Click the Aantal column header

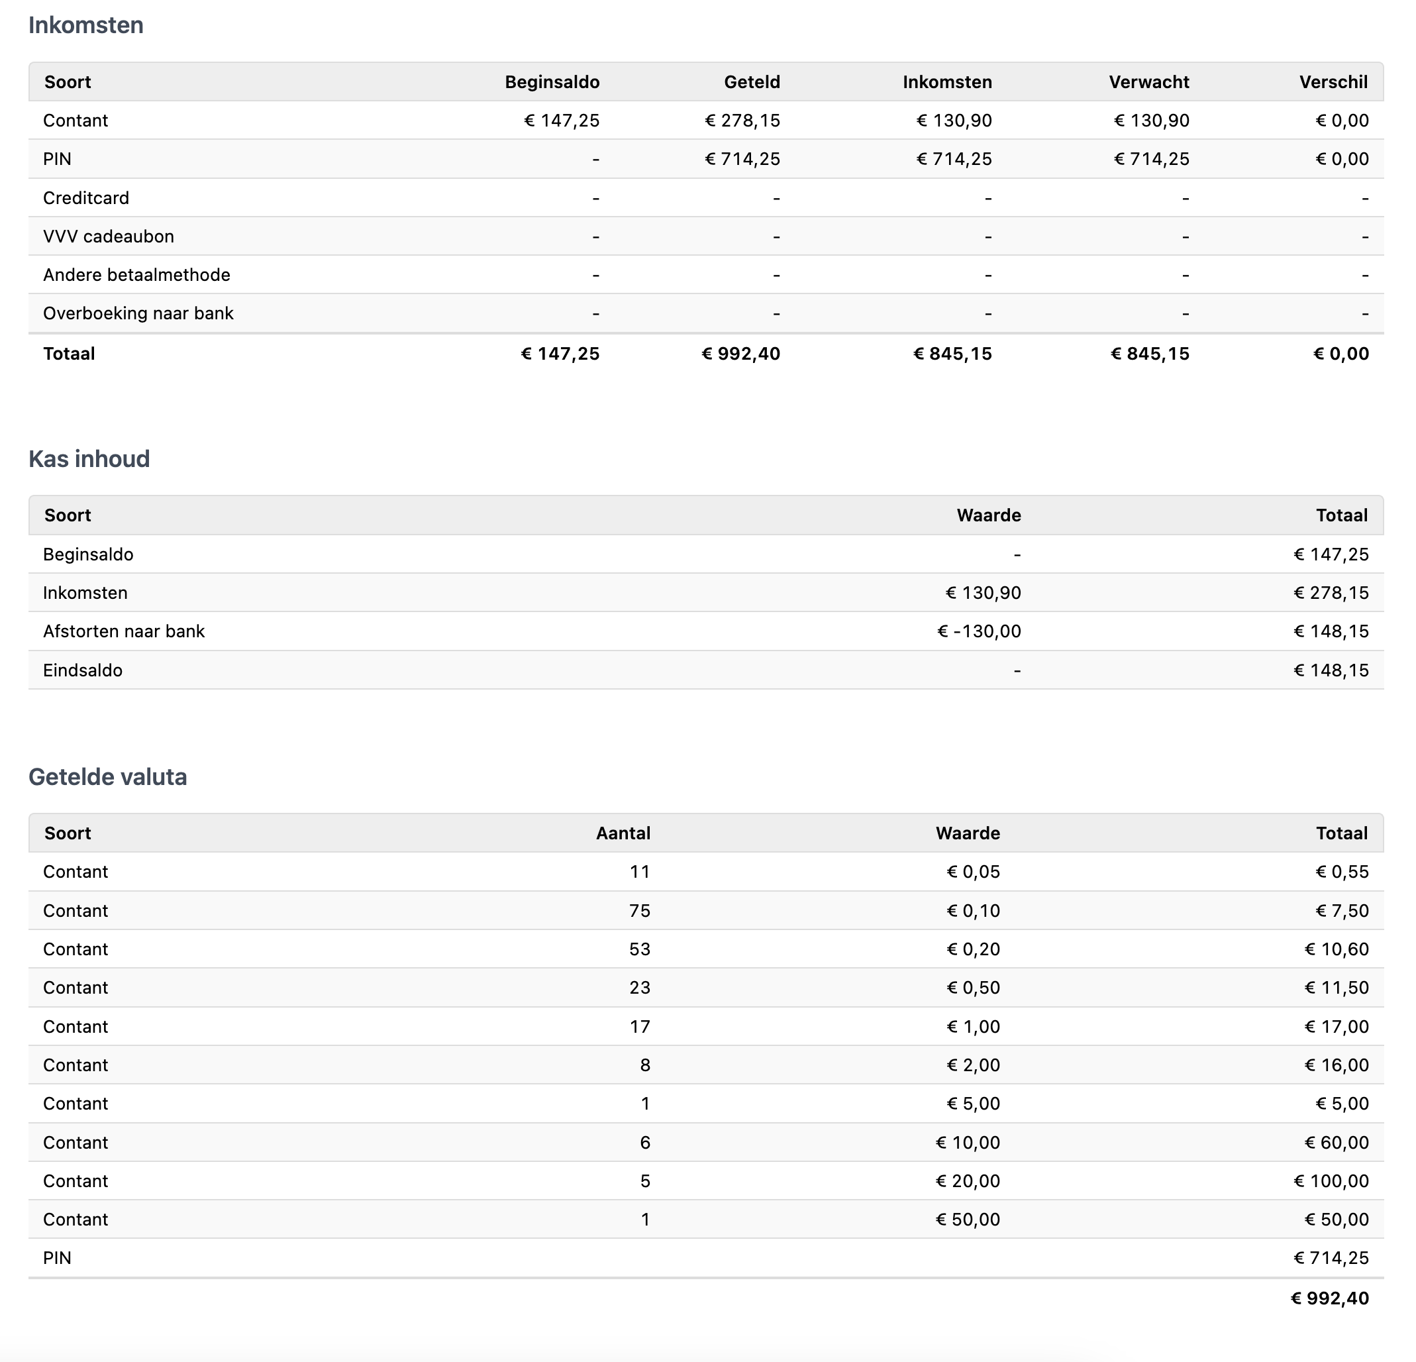(x=623, y=833)
